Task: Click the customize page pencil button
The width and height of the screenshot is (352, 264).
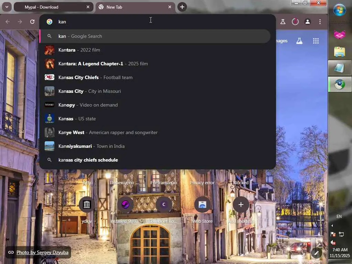Action: point(316,253)
